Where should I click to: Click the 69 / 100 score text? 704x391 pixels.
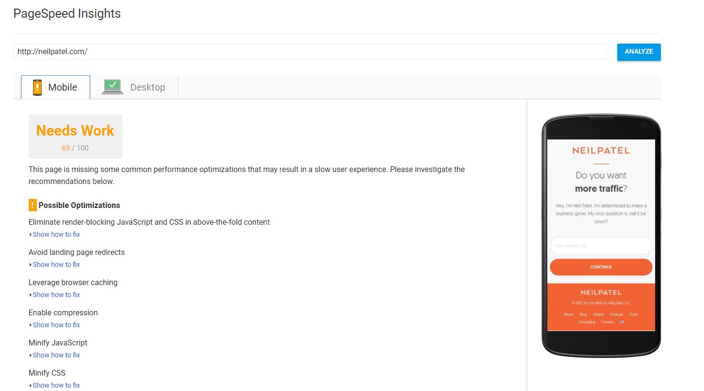(x=75, y=148)
